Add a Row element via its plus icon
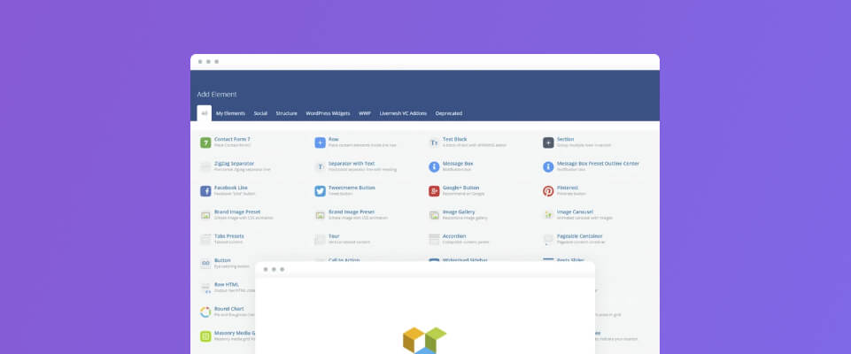Image resolution: width=851 pixels, height=354 pixels. pyautogui.click(x=320, y=142)
